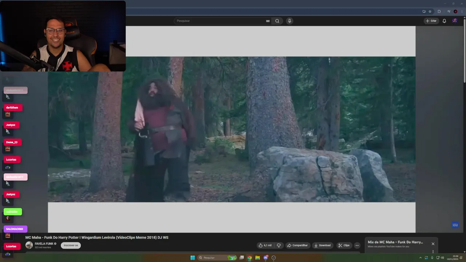Click the video title MC Maha - Funk Do Harry Potter
Viewport: 466px width, 262px height.
pyautogui.click(x=97, y=238)
